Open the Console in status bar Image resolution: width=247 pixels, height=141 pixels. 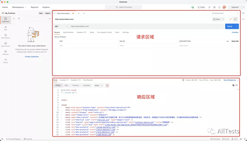28,139
